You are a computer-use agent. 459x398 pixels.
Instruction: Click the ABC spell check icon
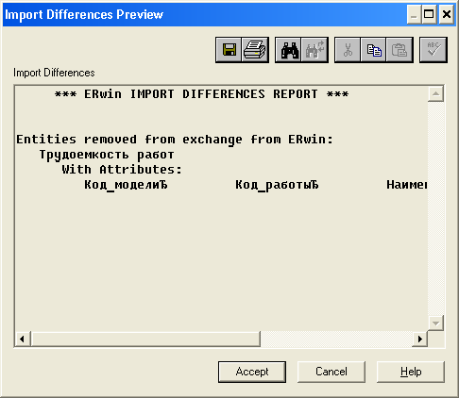(433, 50)
